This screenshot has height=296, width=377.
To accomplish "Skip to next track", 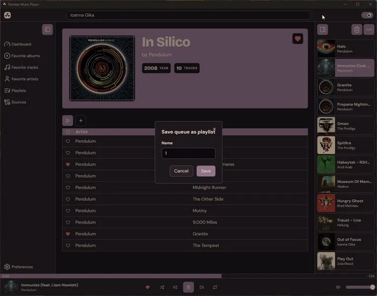I will pyautogui.click(x=202, y=287).
